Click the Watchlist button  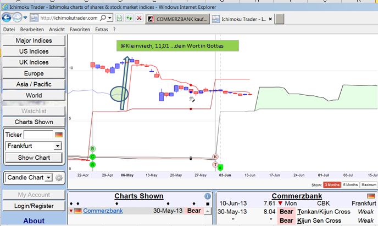coord(34,111)
